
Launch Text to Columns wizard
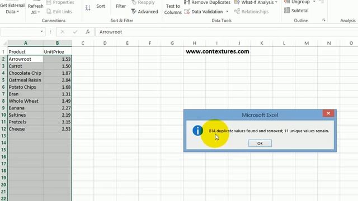173,9
